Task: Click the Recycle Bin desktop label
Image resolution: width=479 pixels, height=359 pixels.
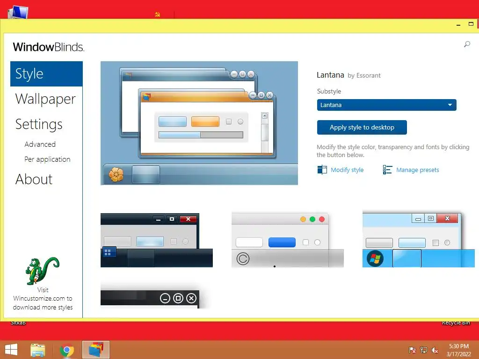Action: 456,323
